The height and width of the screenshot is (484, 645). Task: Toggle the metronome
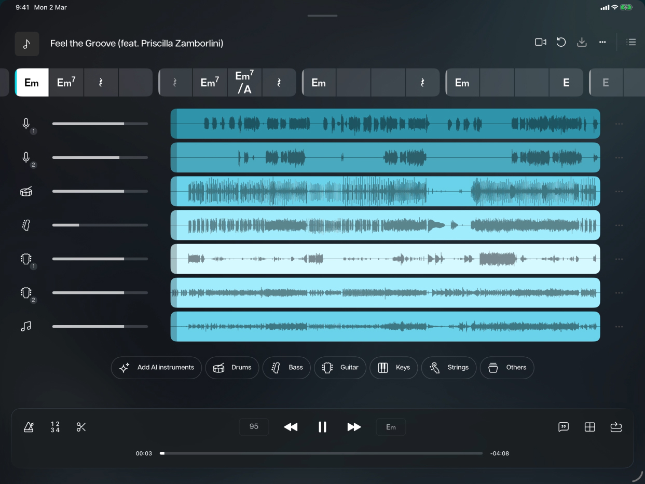29,426
